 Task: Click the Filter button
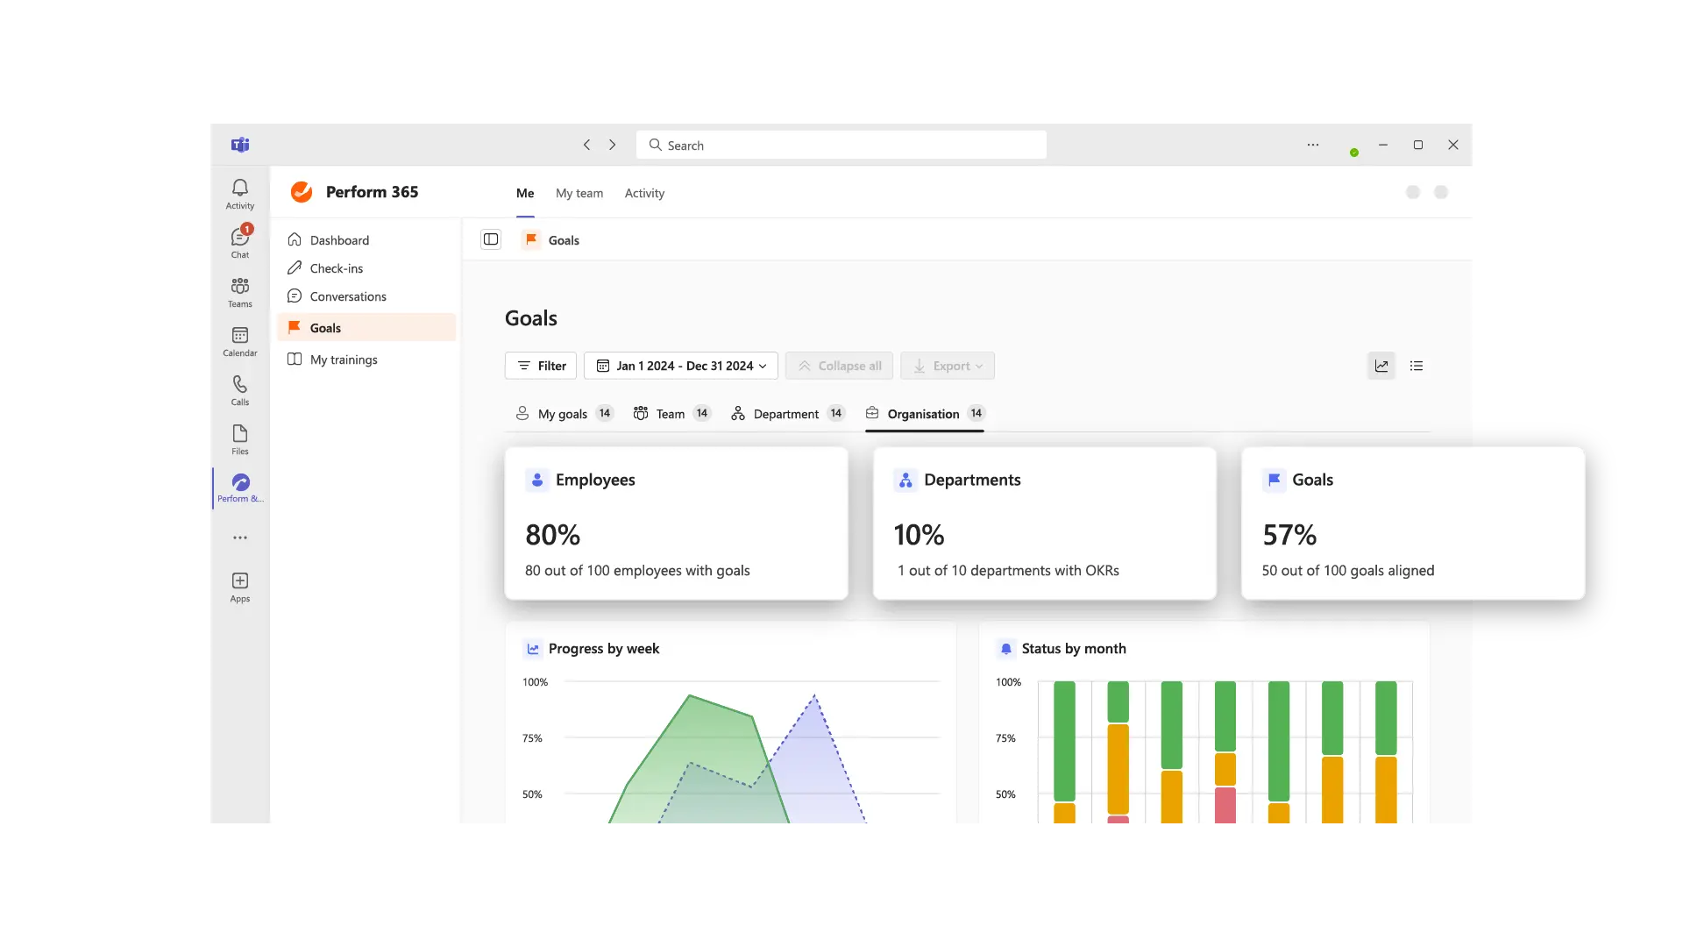pos(541,366)
